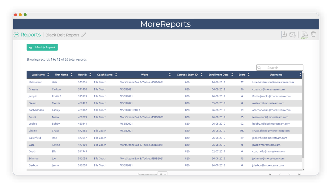
Task: Click first name Bobby
Action: pos(56,124)
